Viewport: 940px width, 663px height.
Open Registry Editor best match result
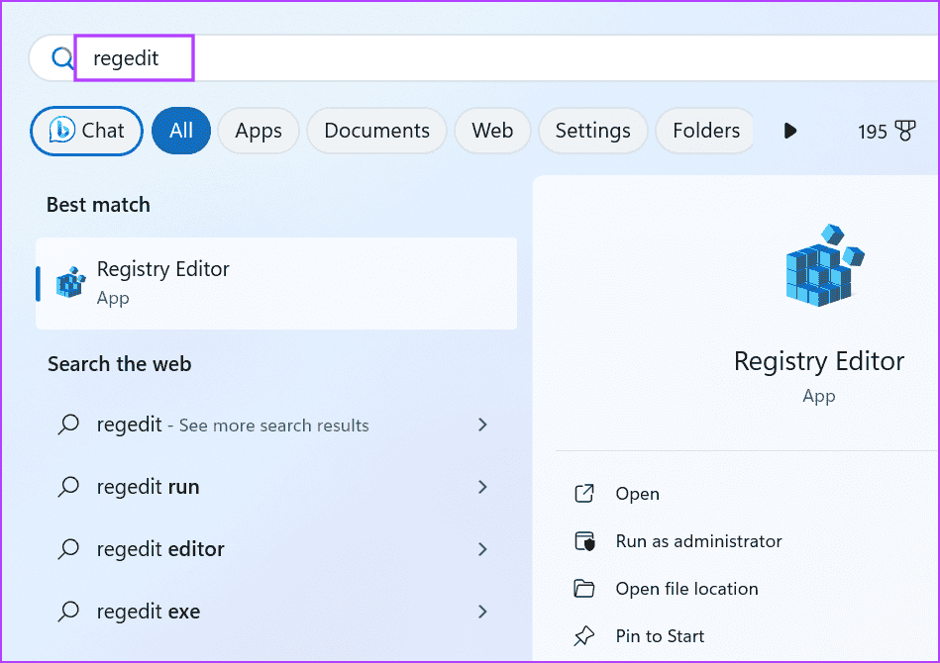pos(276,283)
